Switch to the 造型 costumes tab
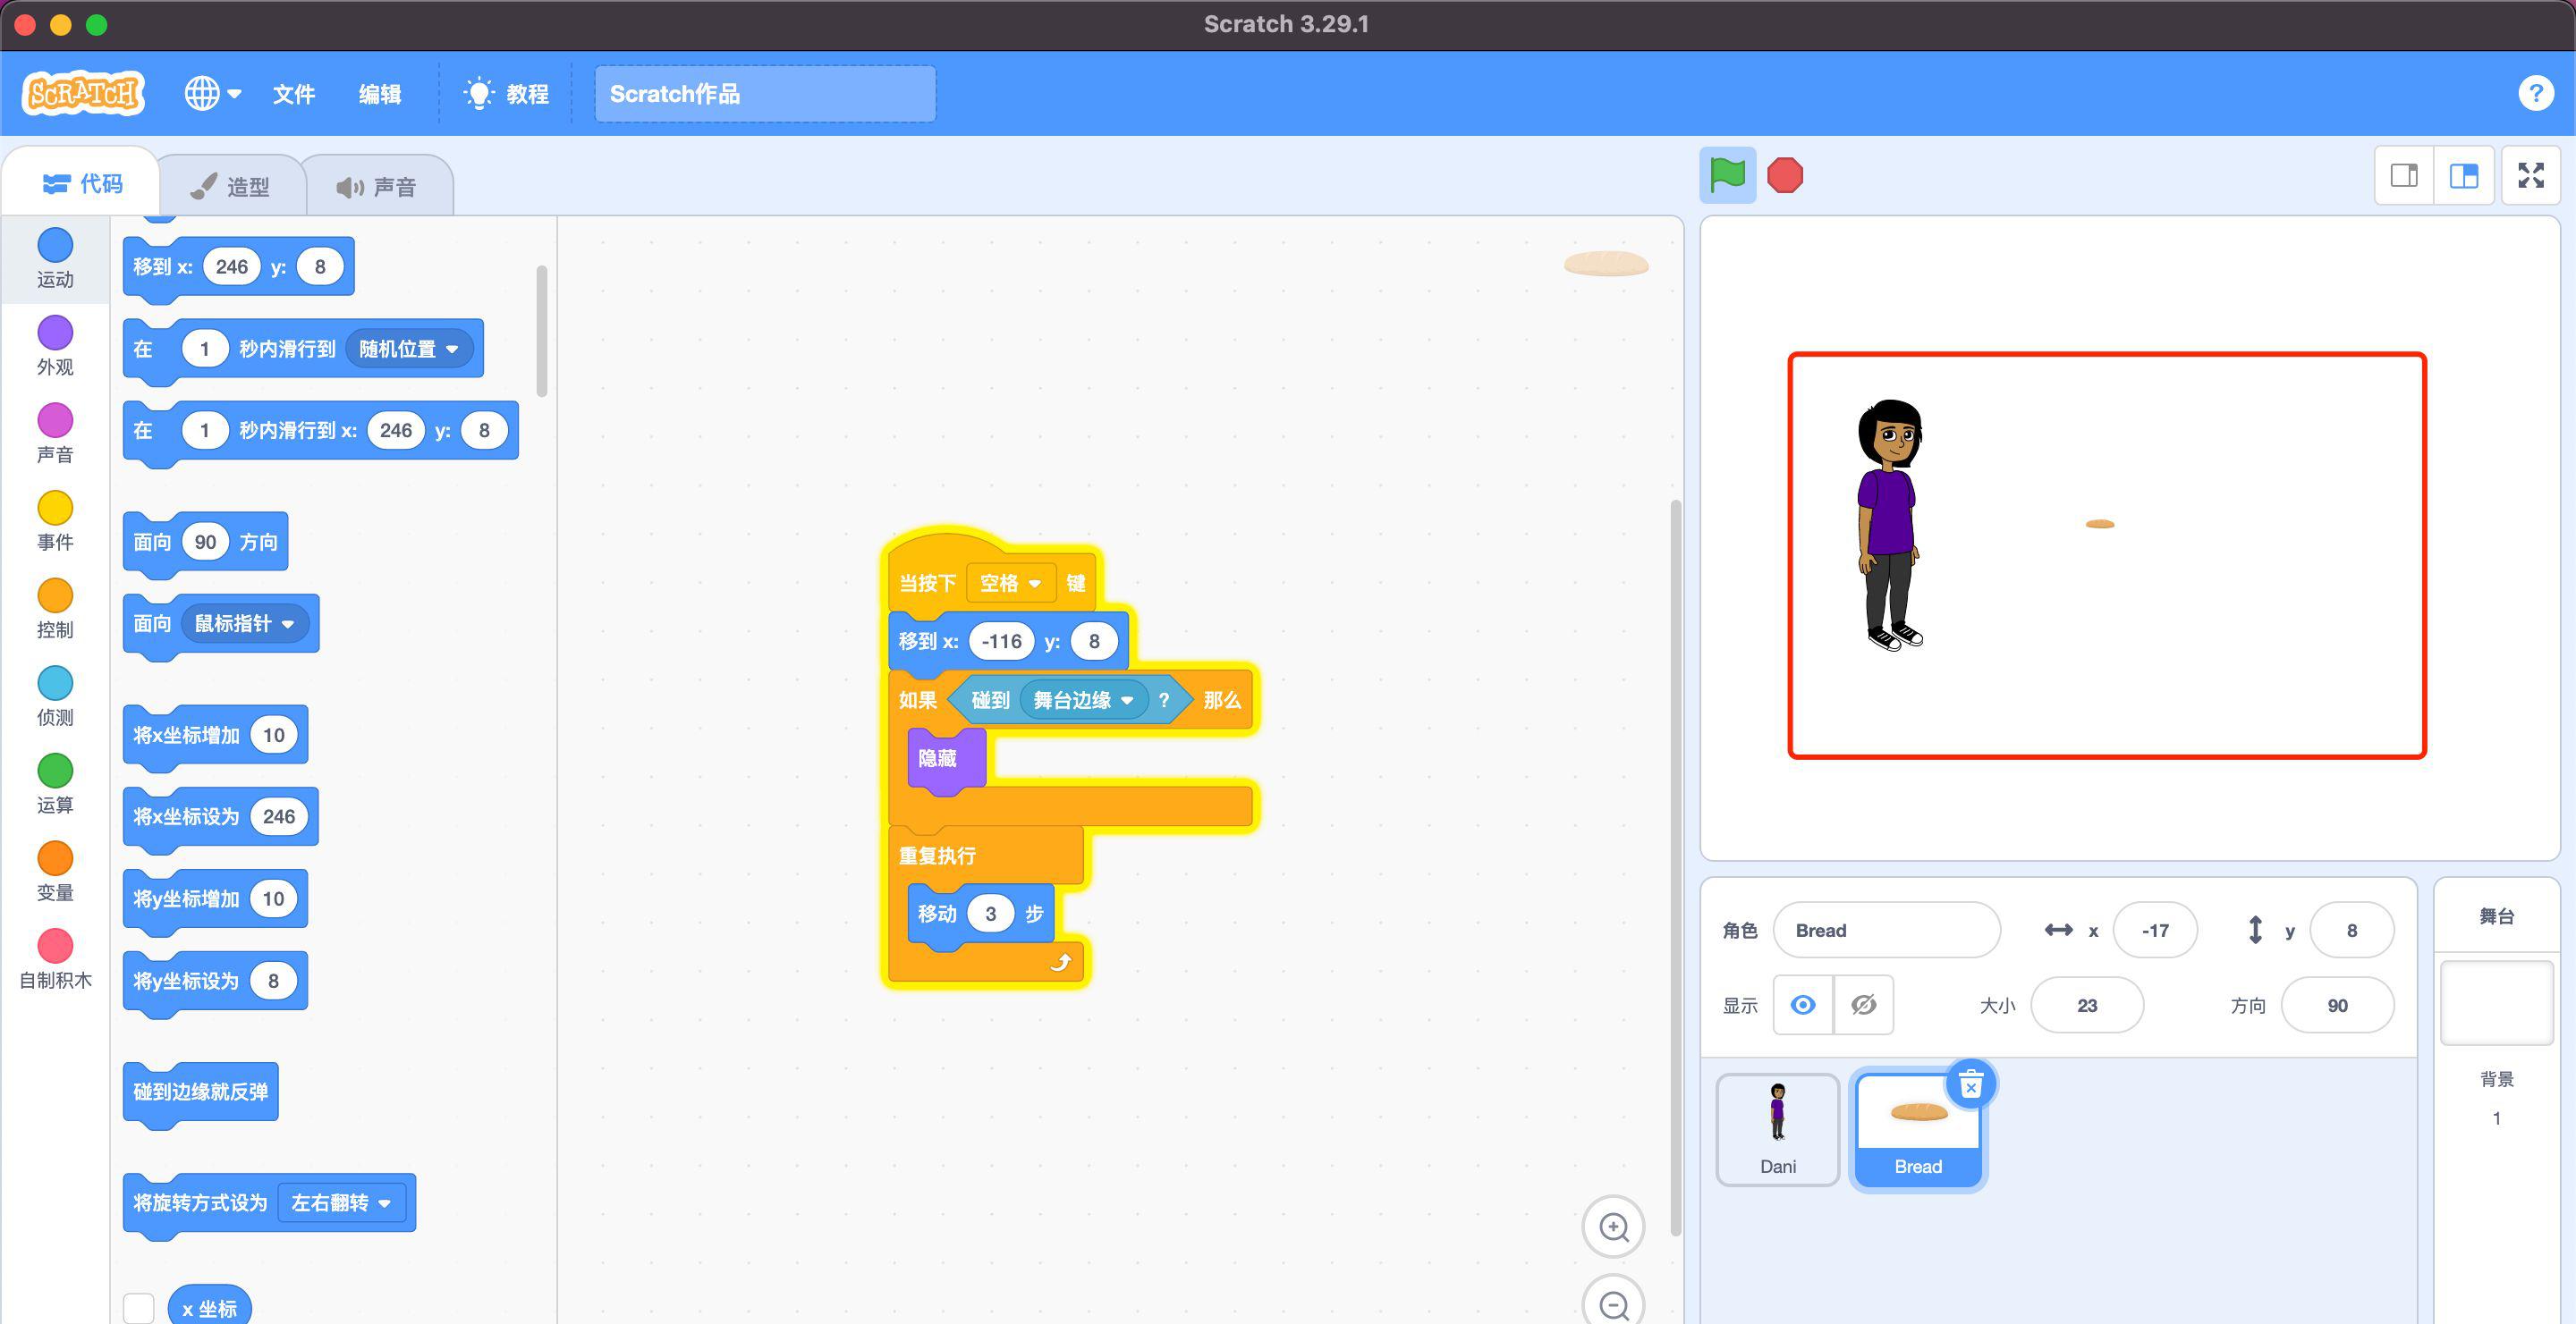Image resolution: width=2576 pixels, height=1324 pixels. [231, 187]
